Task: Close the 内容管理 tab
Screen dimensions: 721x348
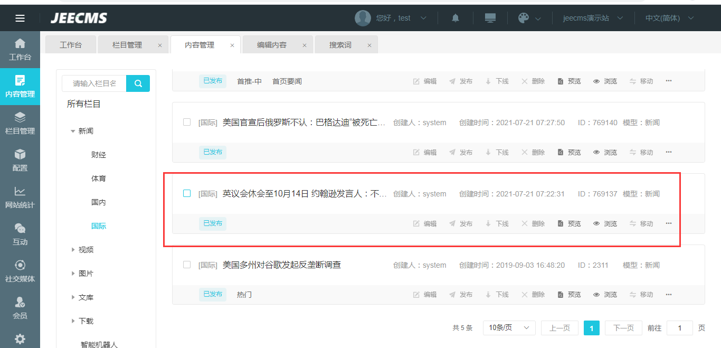Action: pos(232,45)
